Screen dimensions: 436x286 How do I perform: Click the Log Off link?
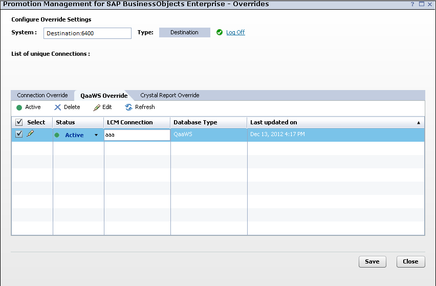(235, 32)
